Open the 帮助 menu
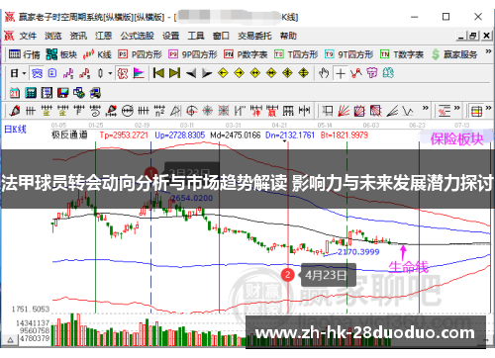 [288, 36]
